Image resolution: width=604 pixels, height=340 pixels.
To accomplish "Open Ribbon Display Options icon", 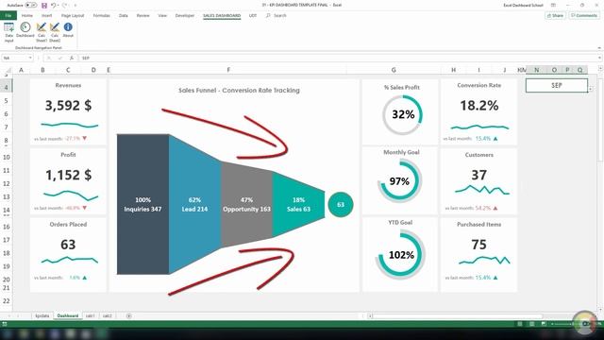I will click(x=553, y=6).
